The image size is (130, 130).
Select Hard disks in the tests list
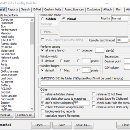pyautogui.click(x=7, y=37)
